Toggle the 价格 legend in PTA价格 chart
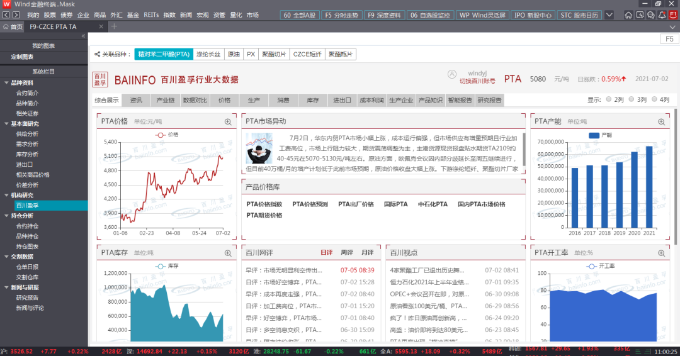The width and height of the screenshot is (680, 356). [167, 135]
